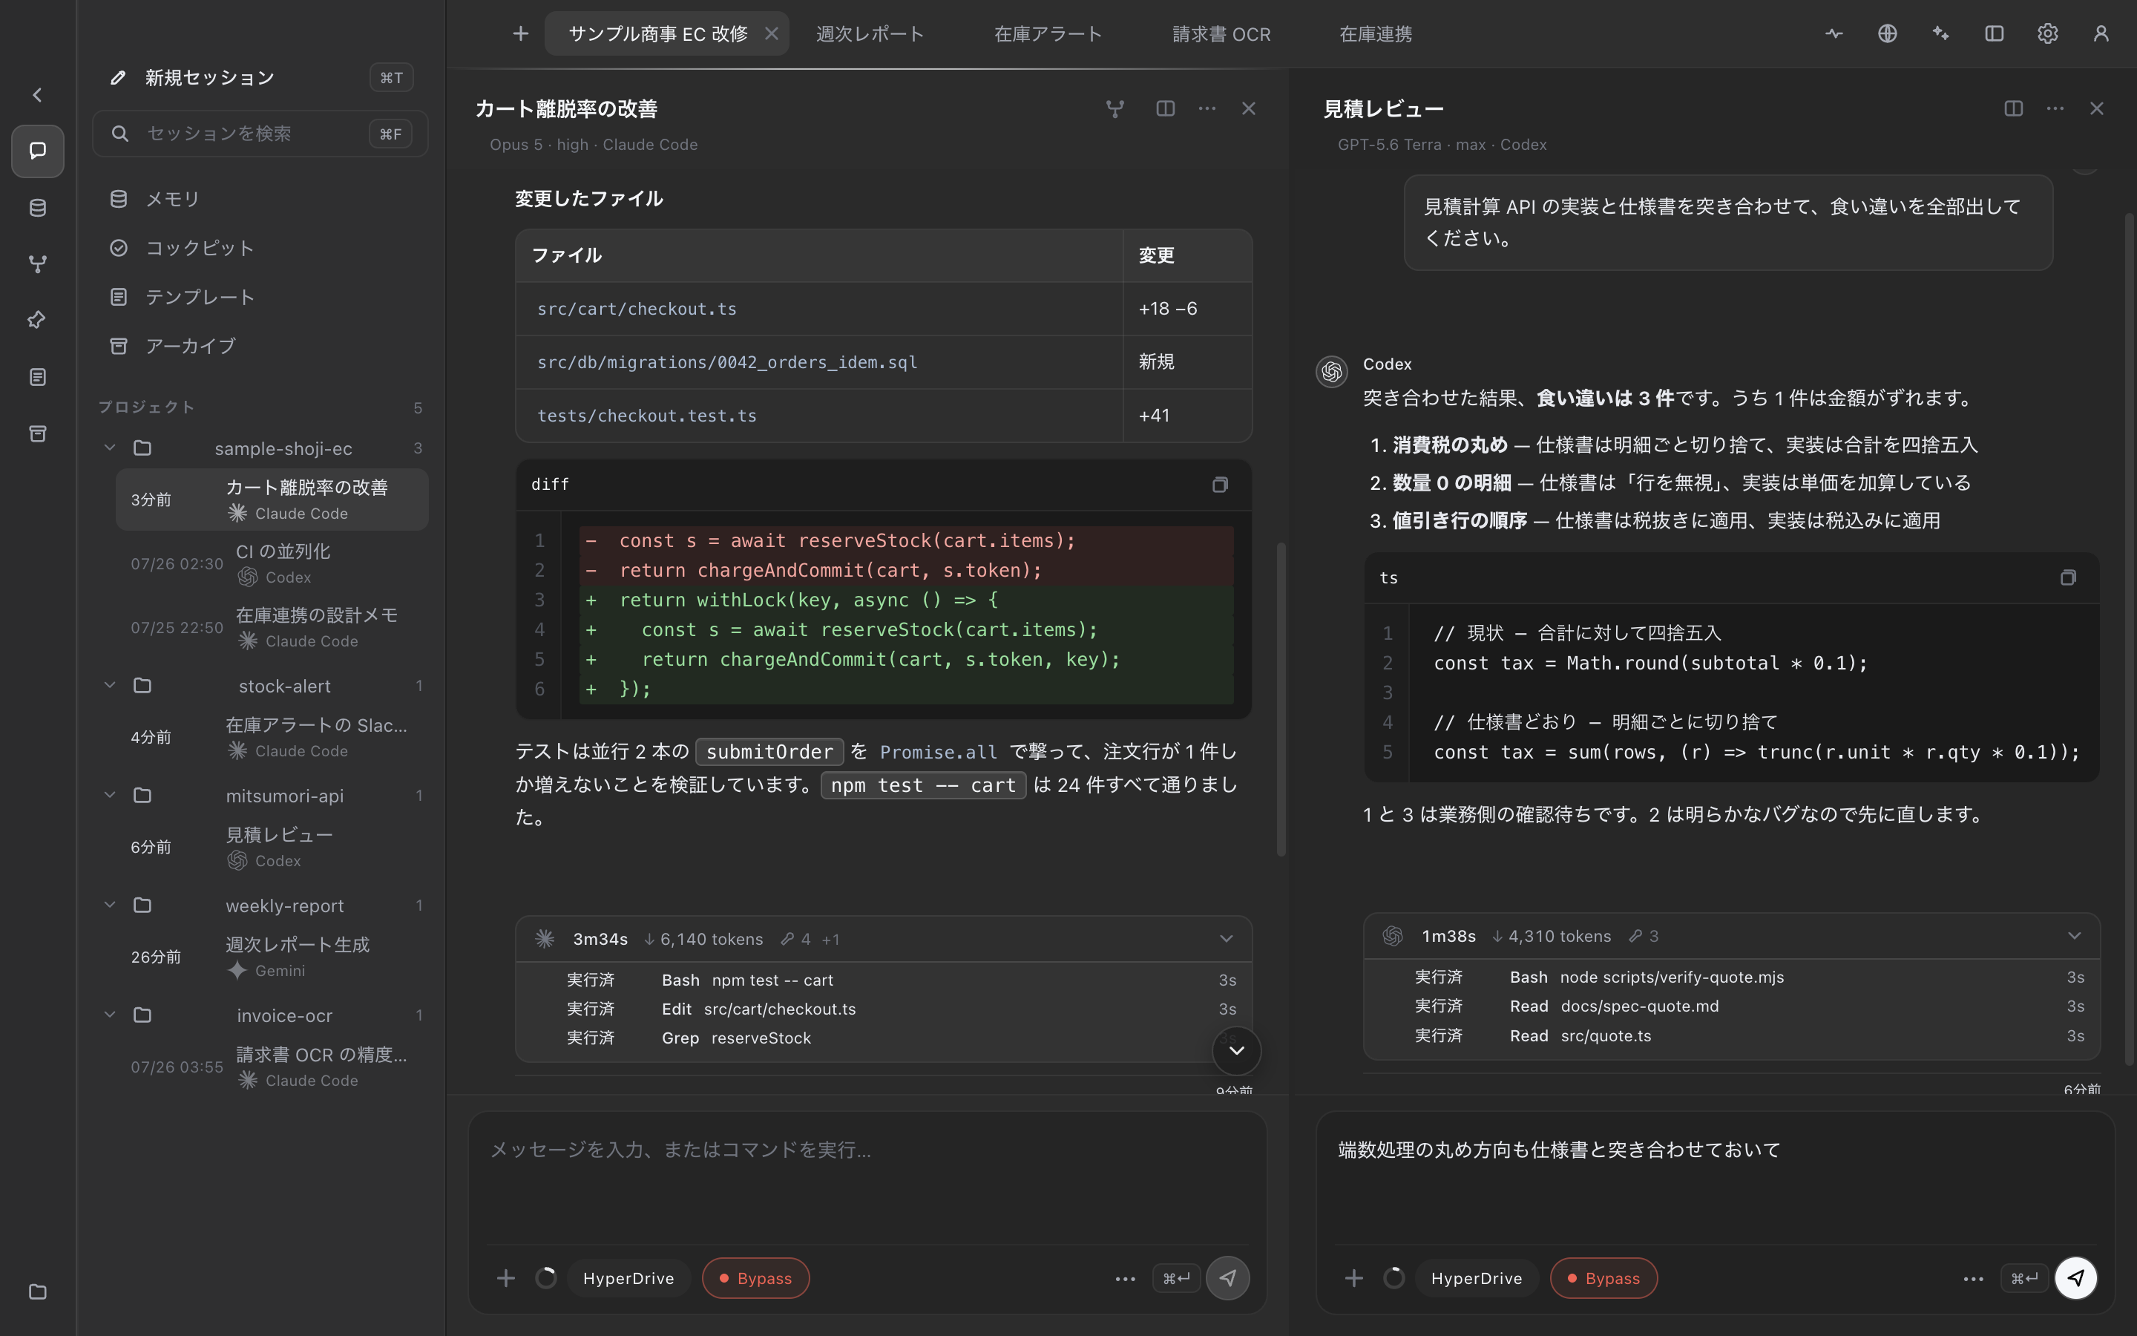Split the カート離脱率の改善 pane
The height and width of the screenshot is (1336, 2137).
tap(1166, 108)
